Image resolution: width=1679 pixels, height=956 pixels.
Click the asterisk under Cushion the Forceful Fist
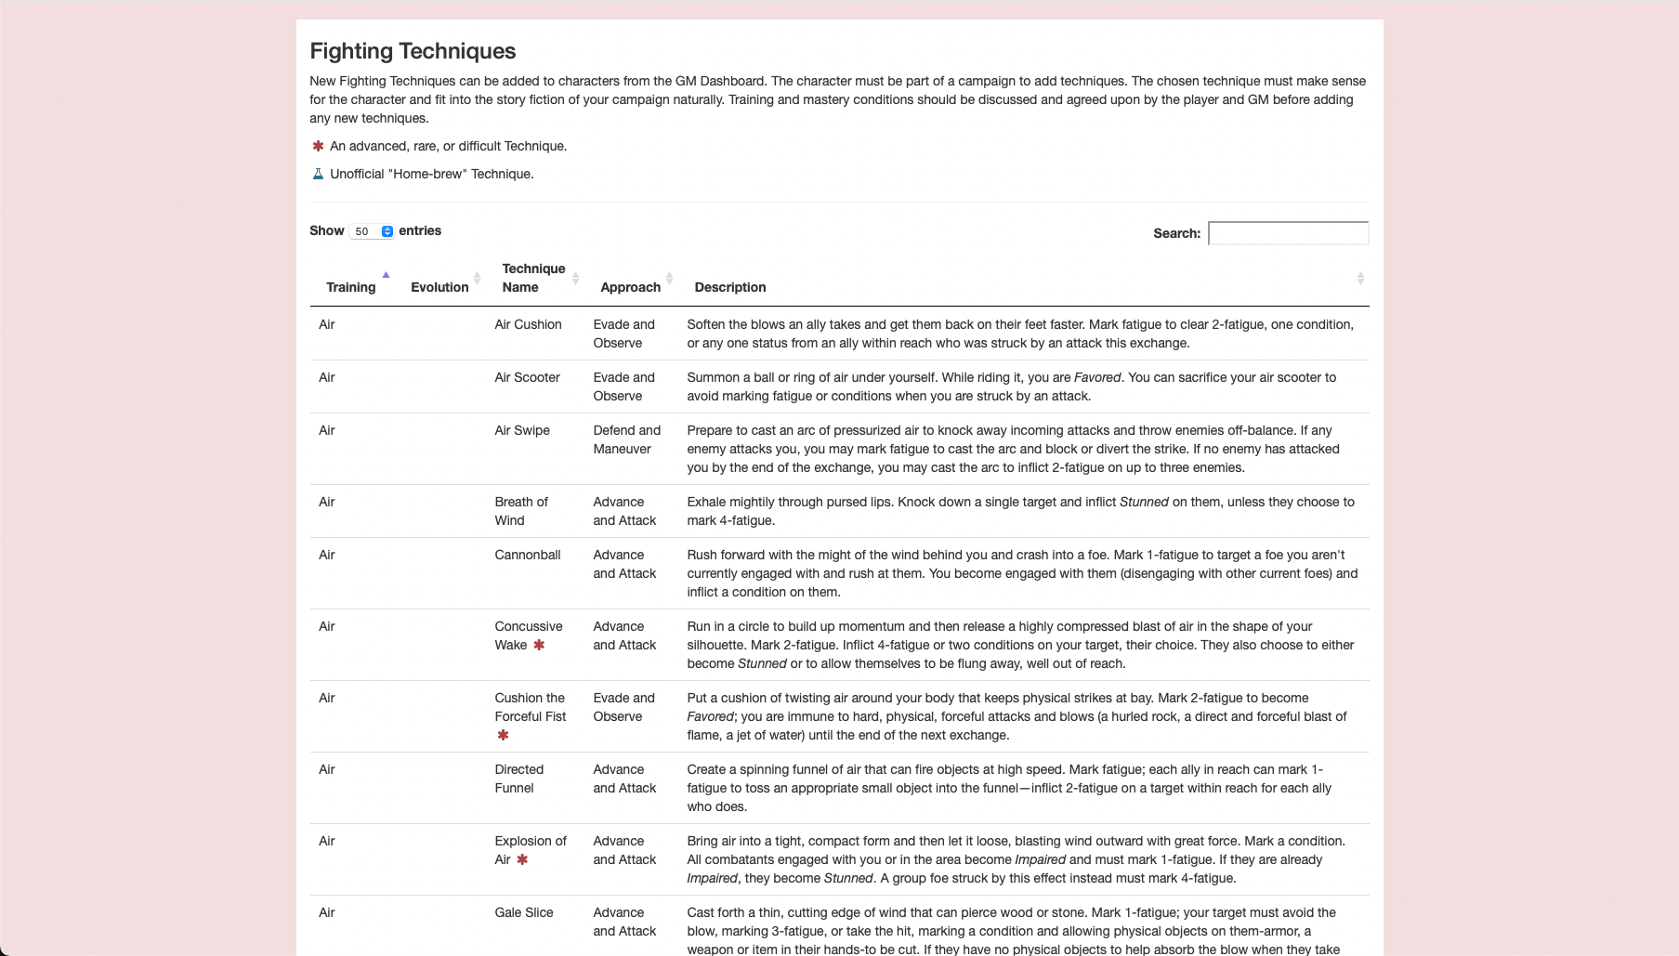pos(503,735)
